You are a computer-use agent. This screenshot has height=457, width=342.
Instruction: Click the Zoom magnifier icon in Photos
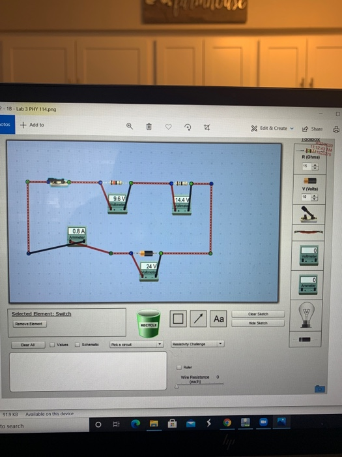(130, 126)
